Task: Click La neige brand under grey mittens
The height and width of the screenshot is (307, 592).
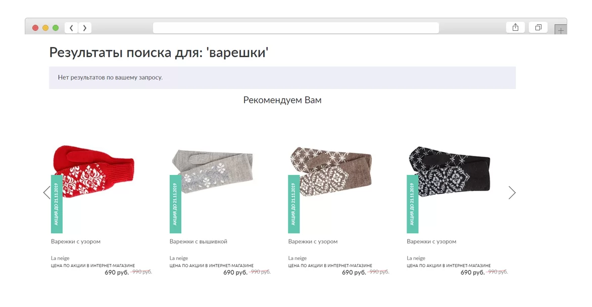Action: pyautogui.click(x=179, y=258)
